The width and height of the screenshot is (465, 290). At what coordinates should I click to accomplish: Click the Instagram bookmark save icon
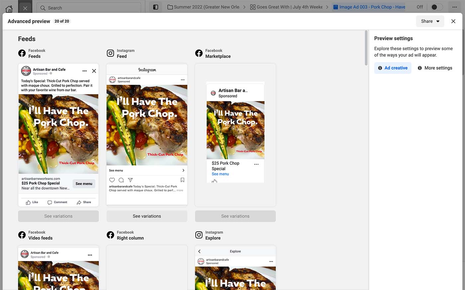pyautogui.click(x=182, y=180)
